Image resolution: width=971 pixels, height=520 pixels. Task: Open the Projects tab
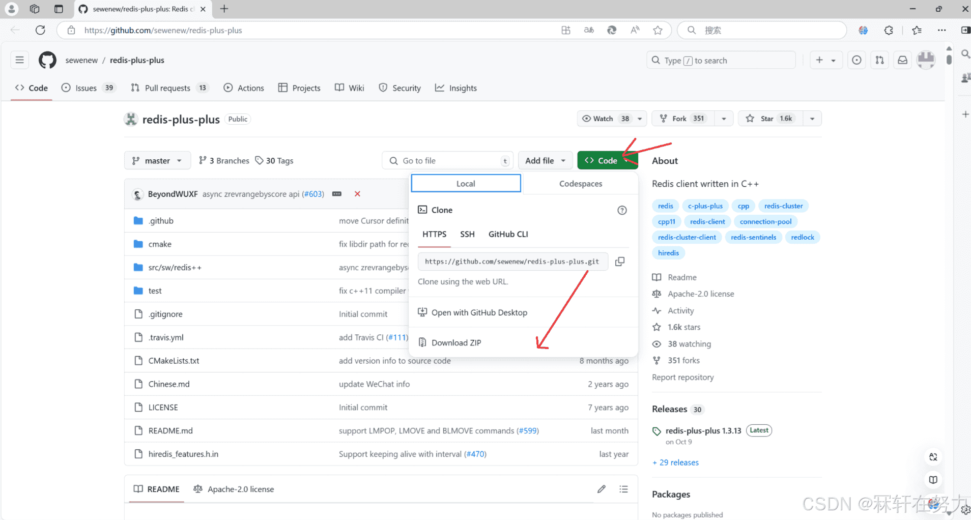(299, 88)
